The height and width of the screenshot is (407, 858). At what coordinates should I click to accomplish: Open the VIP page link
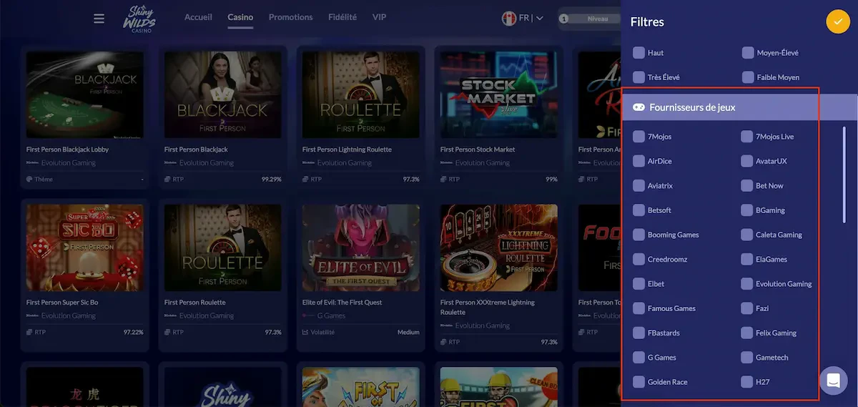pos(379,17)
